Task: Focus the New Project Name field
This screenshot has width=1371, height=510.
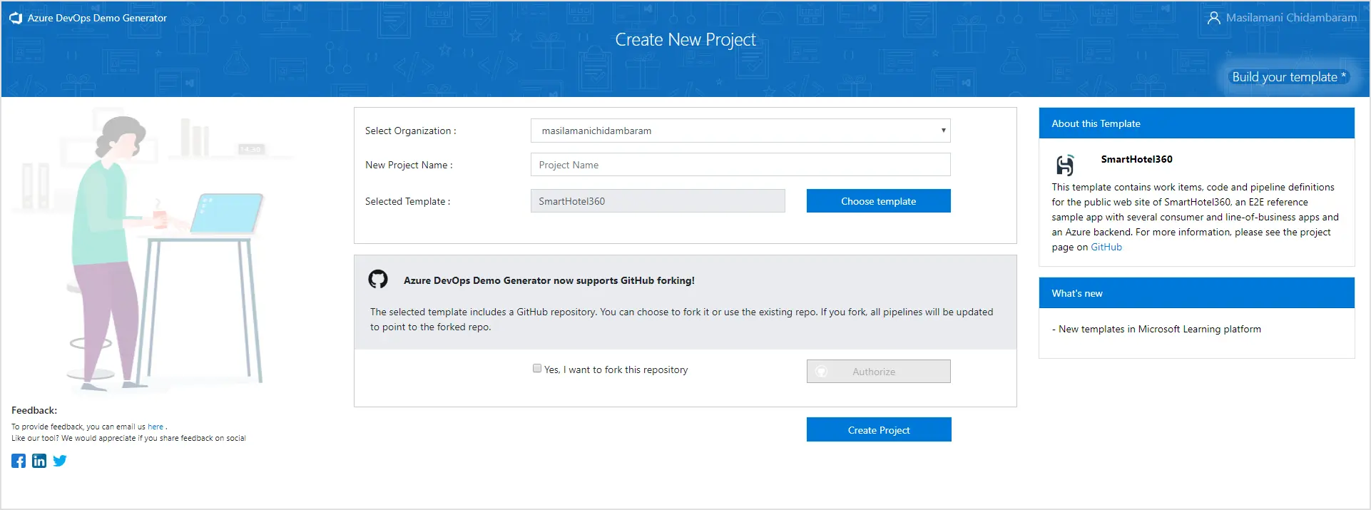Action: (740, 165)
